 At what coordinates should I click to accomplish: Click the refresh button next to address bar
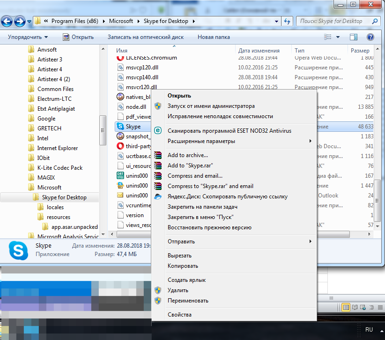287,22
